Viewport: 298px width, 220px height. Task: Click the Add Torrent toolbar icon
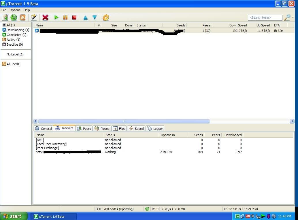click(x=5, y=18)
